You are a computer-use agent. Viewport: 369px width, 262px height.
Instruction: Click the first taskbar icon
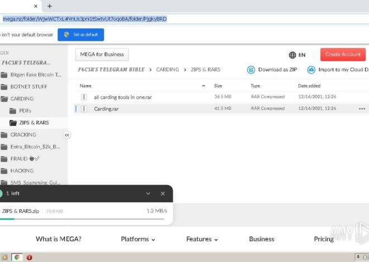[4, 258]
